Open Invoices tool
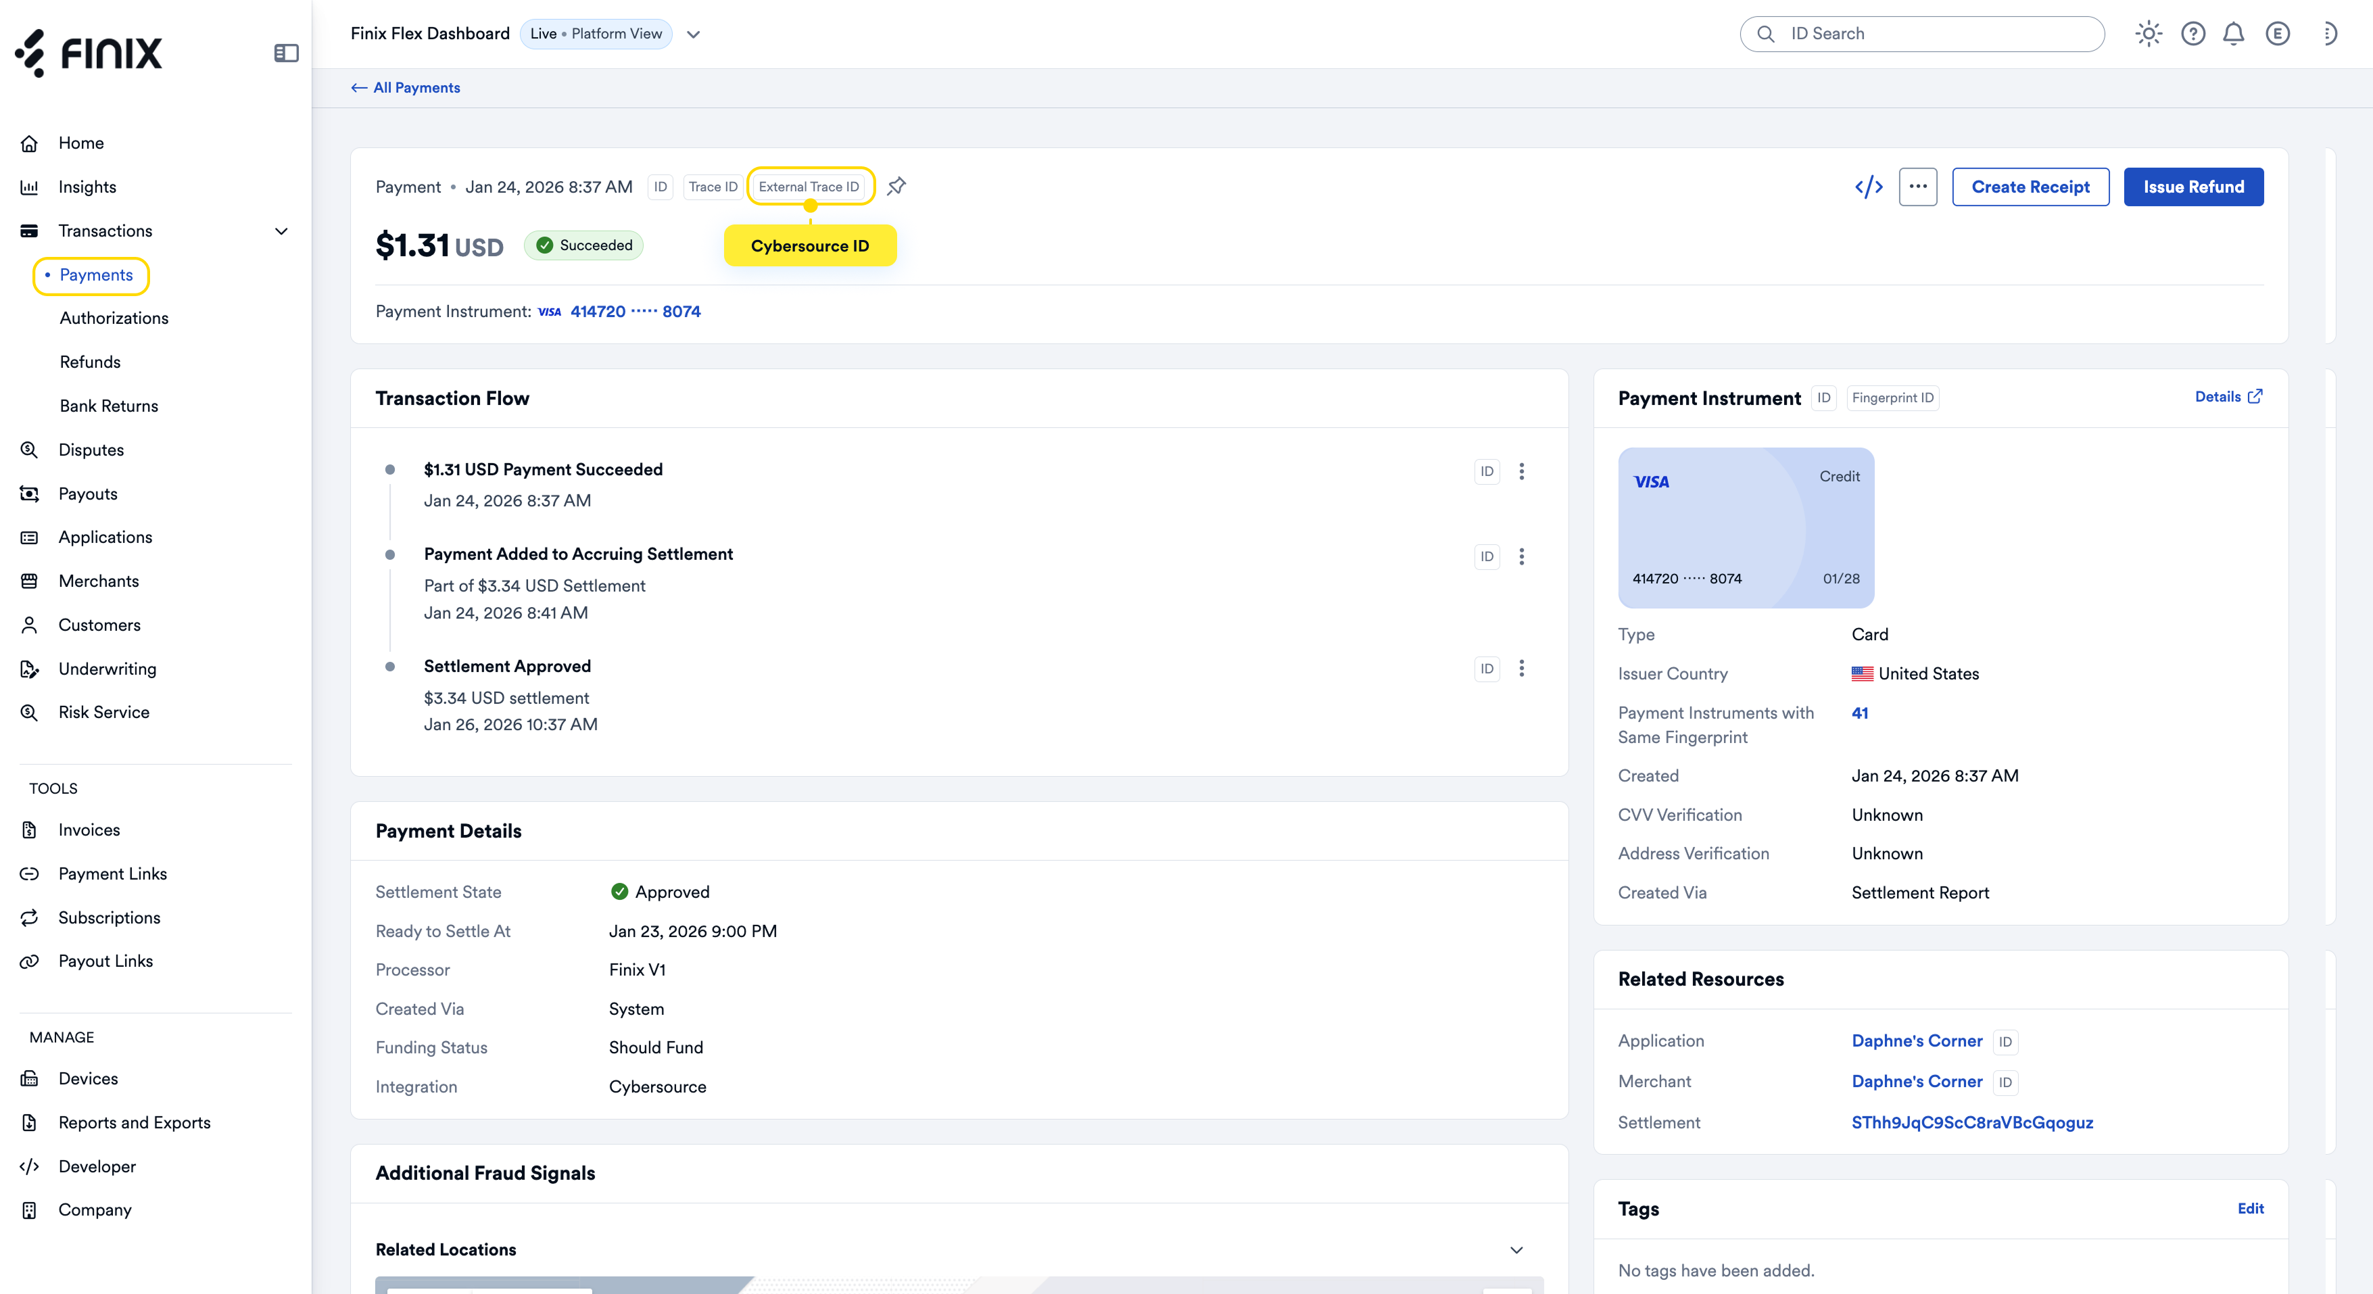 tap(89, 831)
